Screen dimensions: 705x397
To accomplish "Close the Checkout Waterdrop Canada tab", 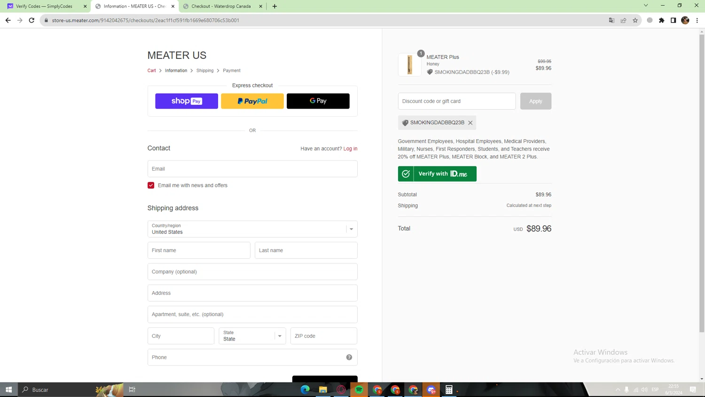I will pyautogui.click(x=261, y=7).
